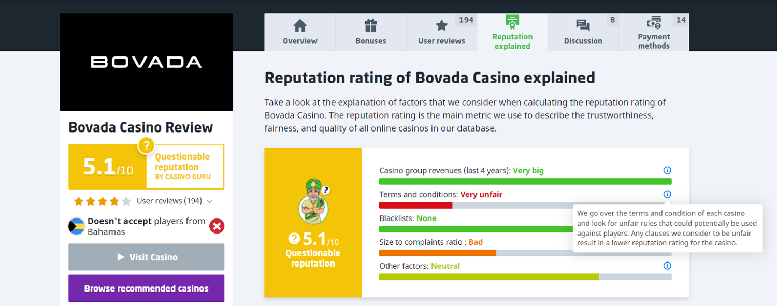
Task: Click the Payment methods cards icon
Action: click(x=654, y=23)
